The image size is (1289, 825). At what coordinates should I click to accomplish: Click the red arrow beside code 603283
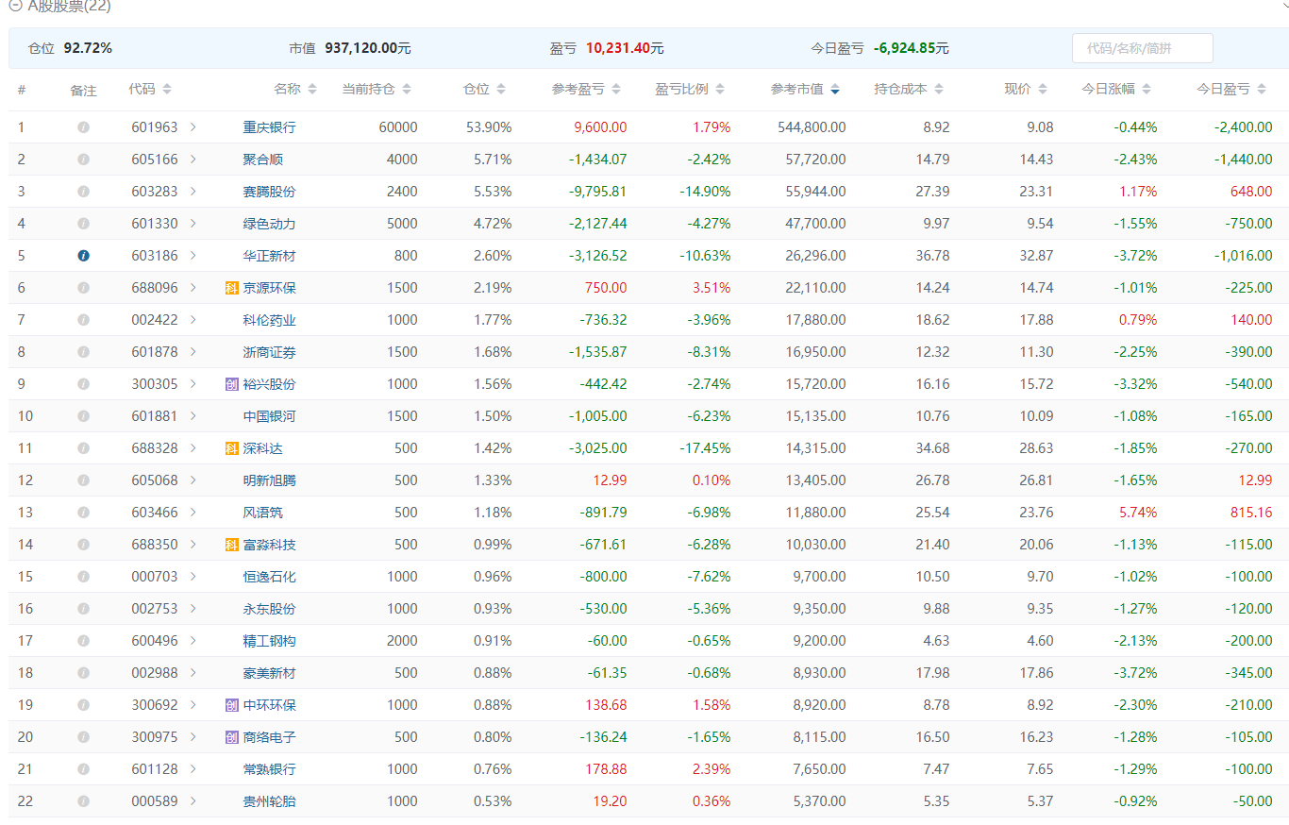click(x=193, y=192)
